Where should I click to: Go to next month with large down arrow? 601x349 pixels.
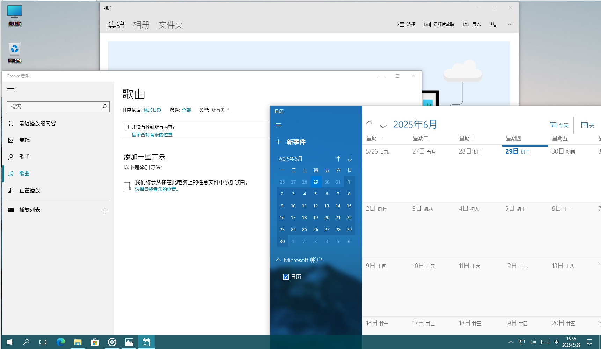383,125
